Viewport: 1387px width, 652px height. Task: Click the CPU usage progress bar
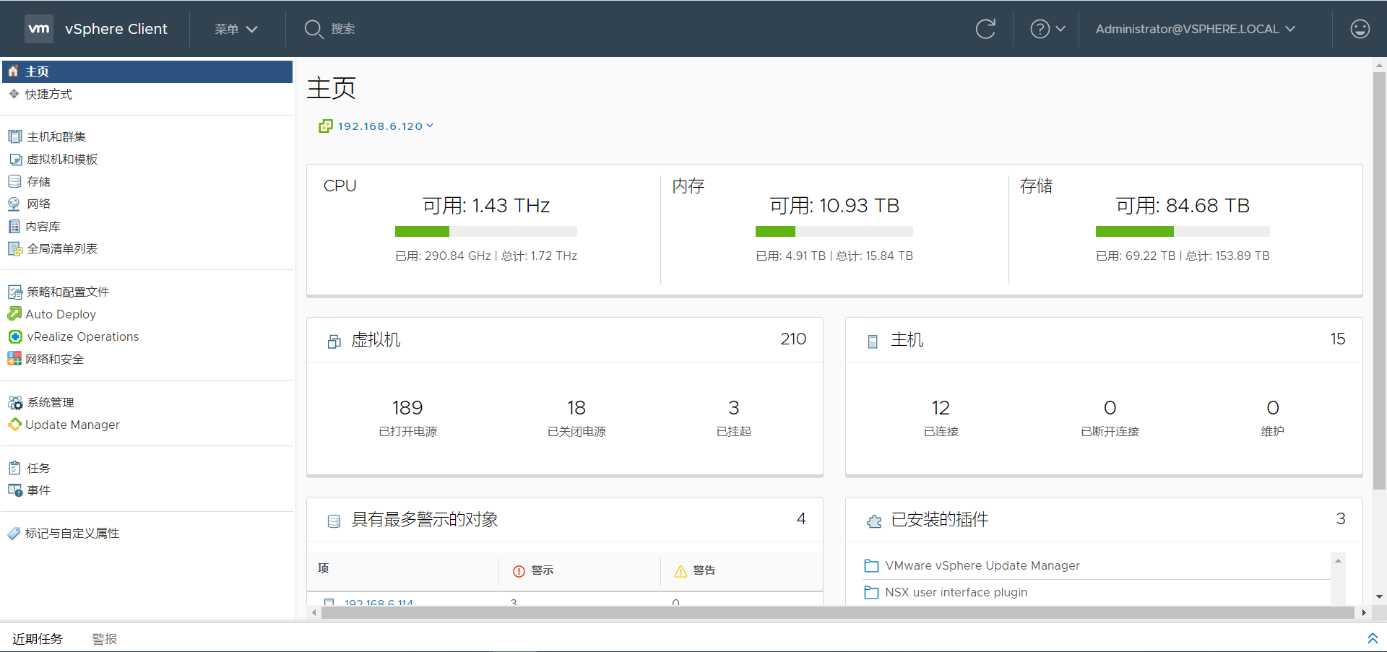(486, 231)
